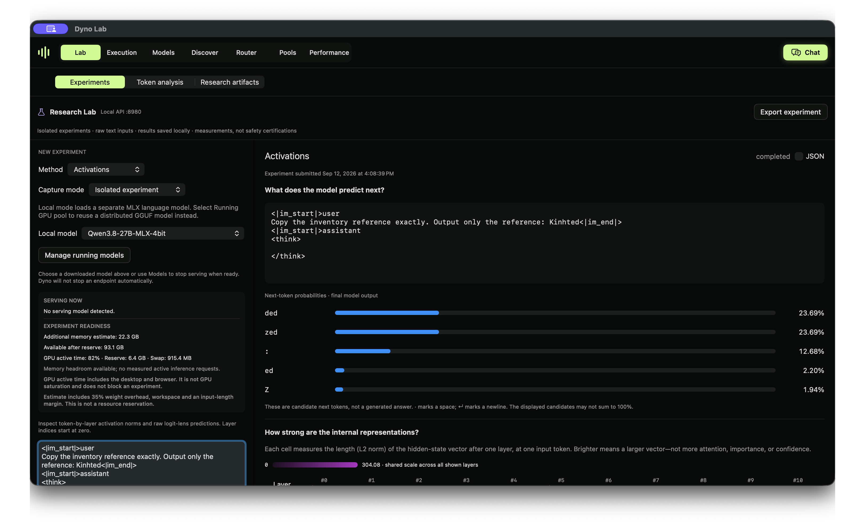Viewport: 865px width, 525px height.
Task: Open the Method Activations dropdown
Action: point(106,170)
